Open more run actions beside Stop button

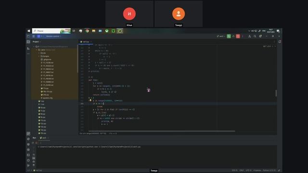(x=243, y=37)
